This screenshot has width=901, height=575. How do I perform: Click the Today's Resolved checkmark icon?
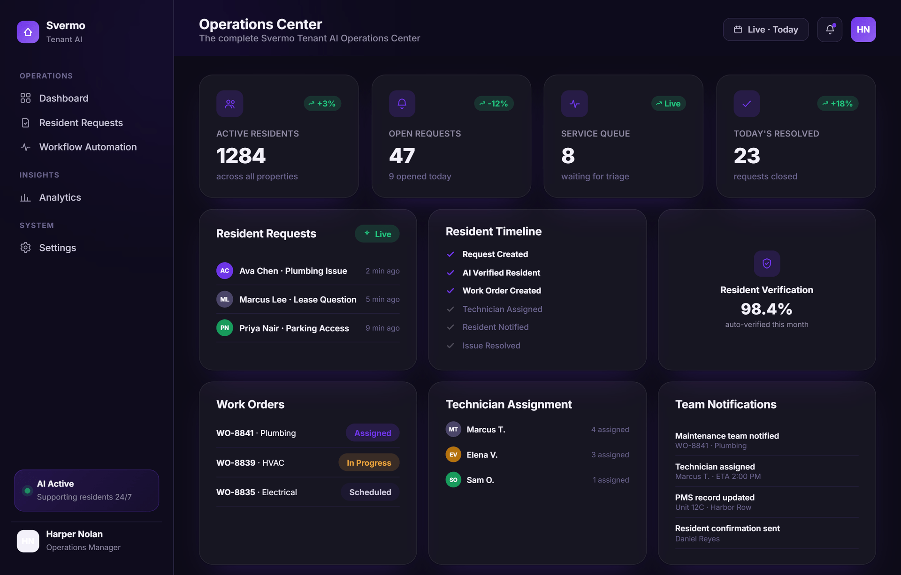tap(747, 104)
